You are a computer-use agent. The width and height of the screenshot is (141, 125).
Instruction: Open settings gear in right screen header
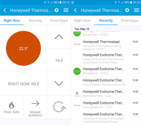(127, 10)
